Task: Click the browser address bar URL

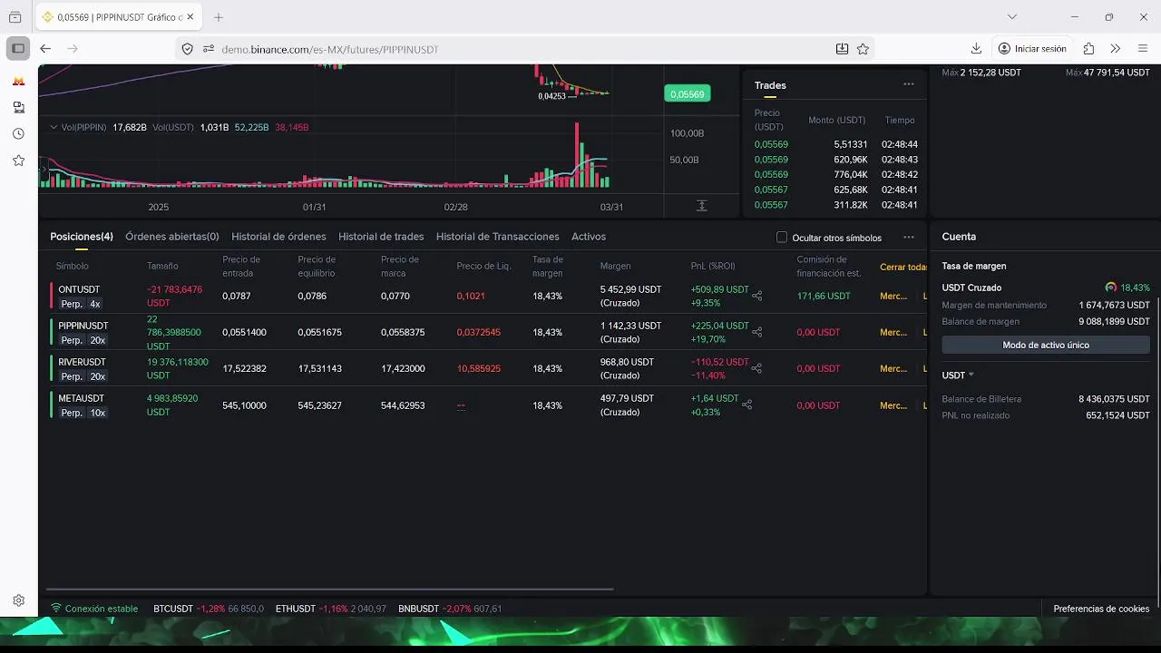Action: click(x=330, y=49)
